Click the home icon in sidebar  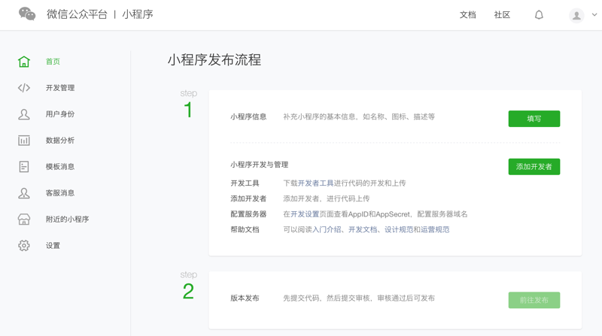[24, 62]
